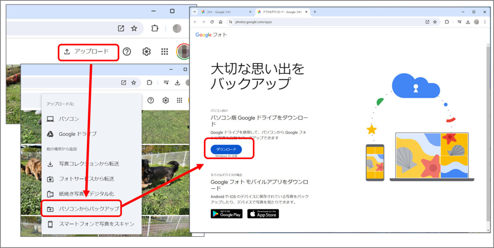Click the パソコン向け label on apps page

coord(219,111)
